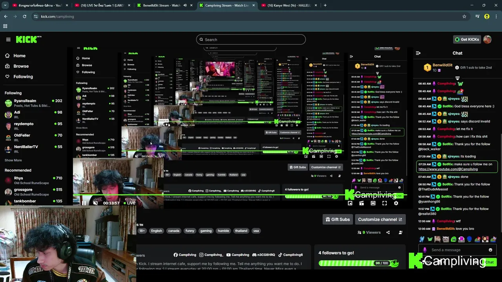Open RyansRealm channel from Following list
502x282 pixels.
pyautogui.click(x=33, y=103)
